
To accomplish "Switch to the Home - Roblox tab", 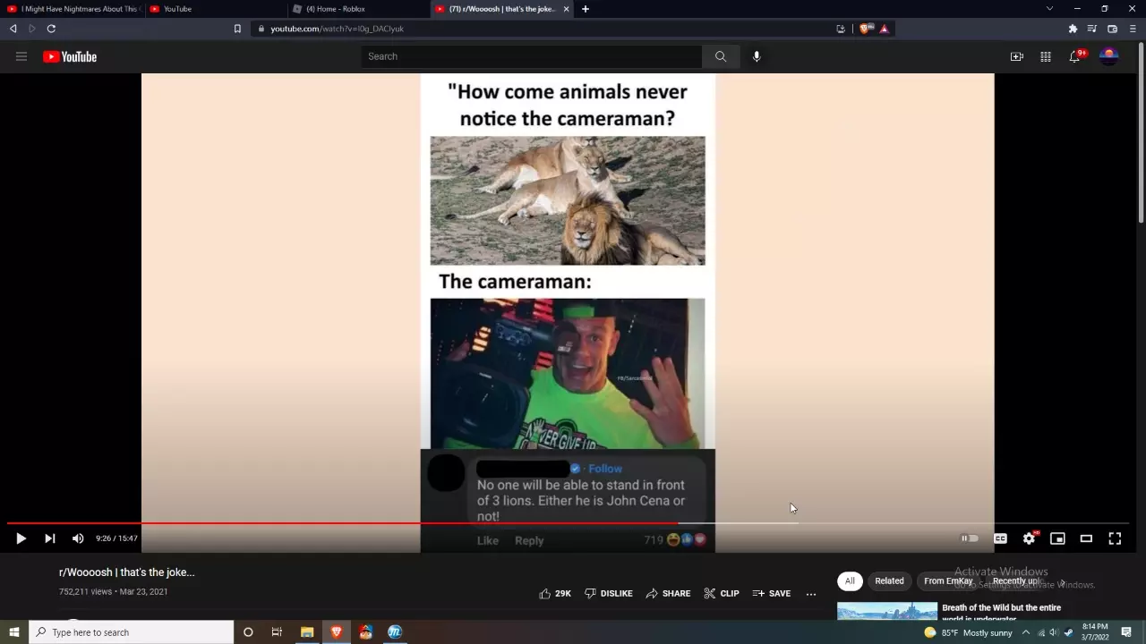I will (358, 9).
